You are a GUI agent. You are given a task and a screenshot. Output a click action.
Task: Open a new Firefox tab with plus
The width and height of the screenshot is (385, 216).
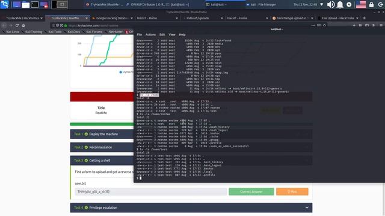[x=364, y=18]
